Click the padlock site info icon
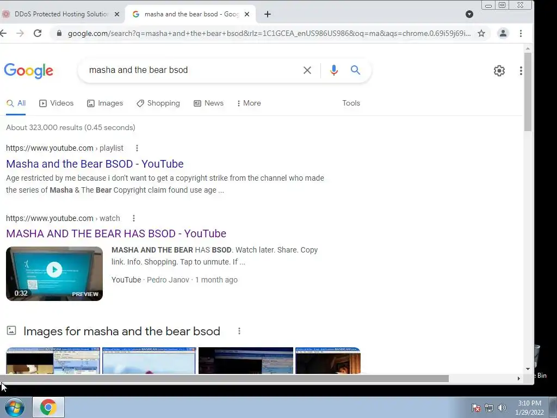Screen dimensions: 557x418 [x=59, y=33]
